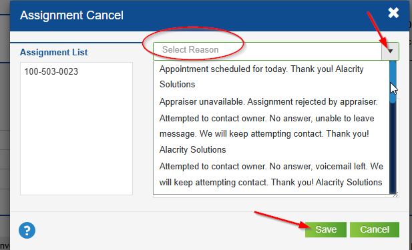Expand the Select Reason dropdown arrow
412x250 pixels.
[x=390, y=51]
